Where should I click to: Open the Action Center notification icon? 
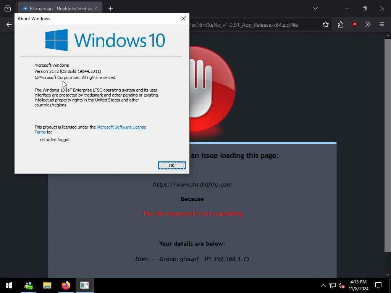pyautogui.click(x=378, y=285)
